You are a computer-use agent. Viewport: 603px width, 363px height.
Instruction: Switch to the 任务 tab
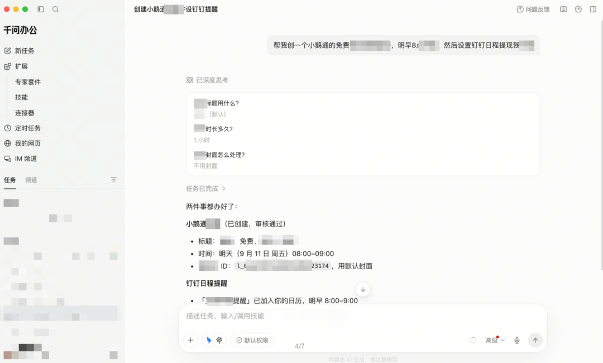point(9,180)
